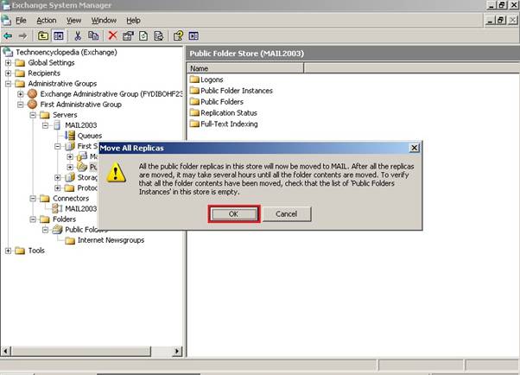Screen dimensions: 520x375
Task: Collapse the Administrative Groups node
Action: pos(8,84)
